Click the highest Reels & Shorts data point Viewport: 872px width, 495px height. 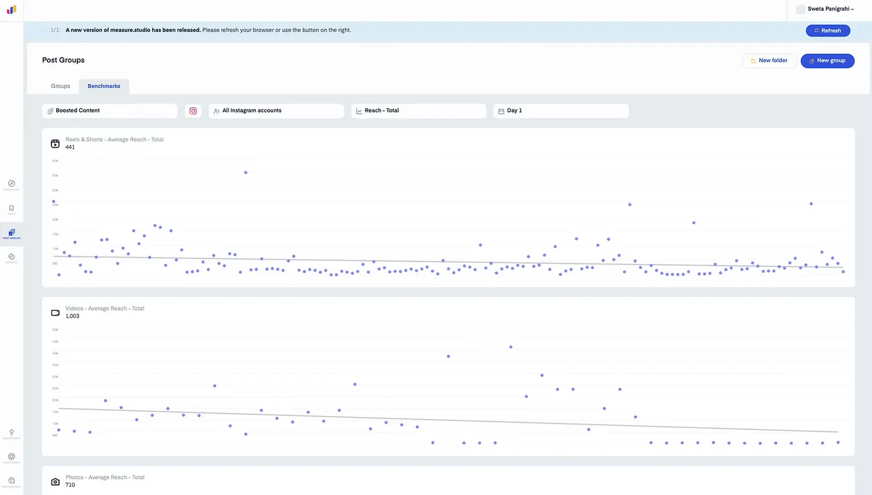[246, 172]
